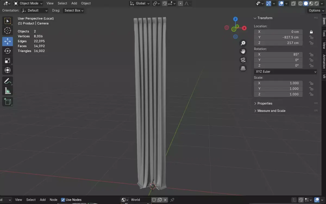Select the 3D Cursor tool
The image size is (326, 204).
pos(8,31)
